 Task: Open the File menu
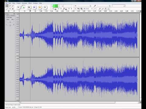(6, 3)
